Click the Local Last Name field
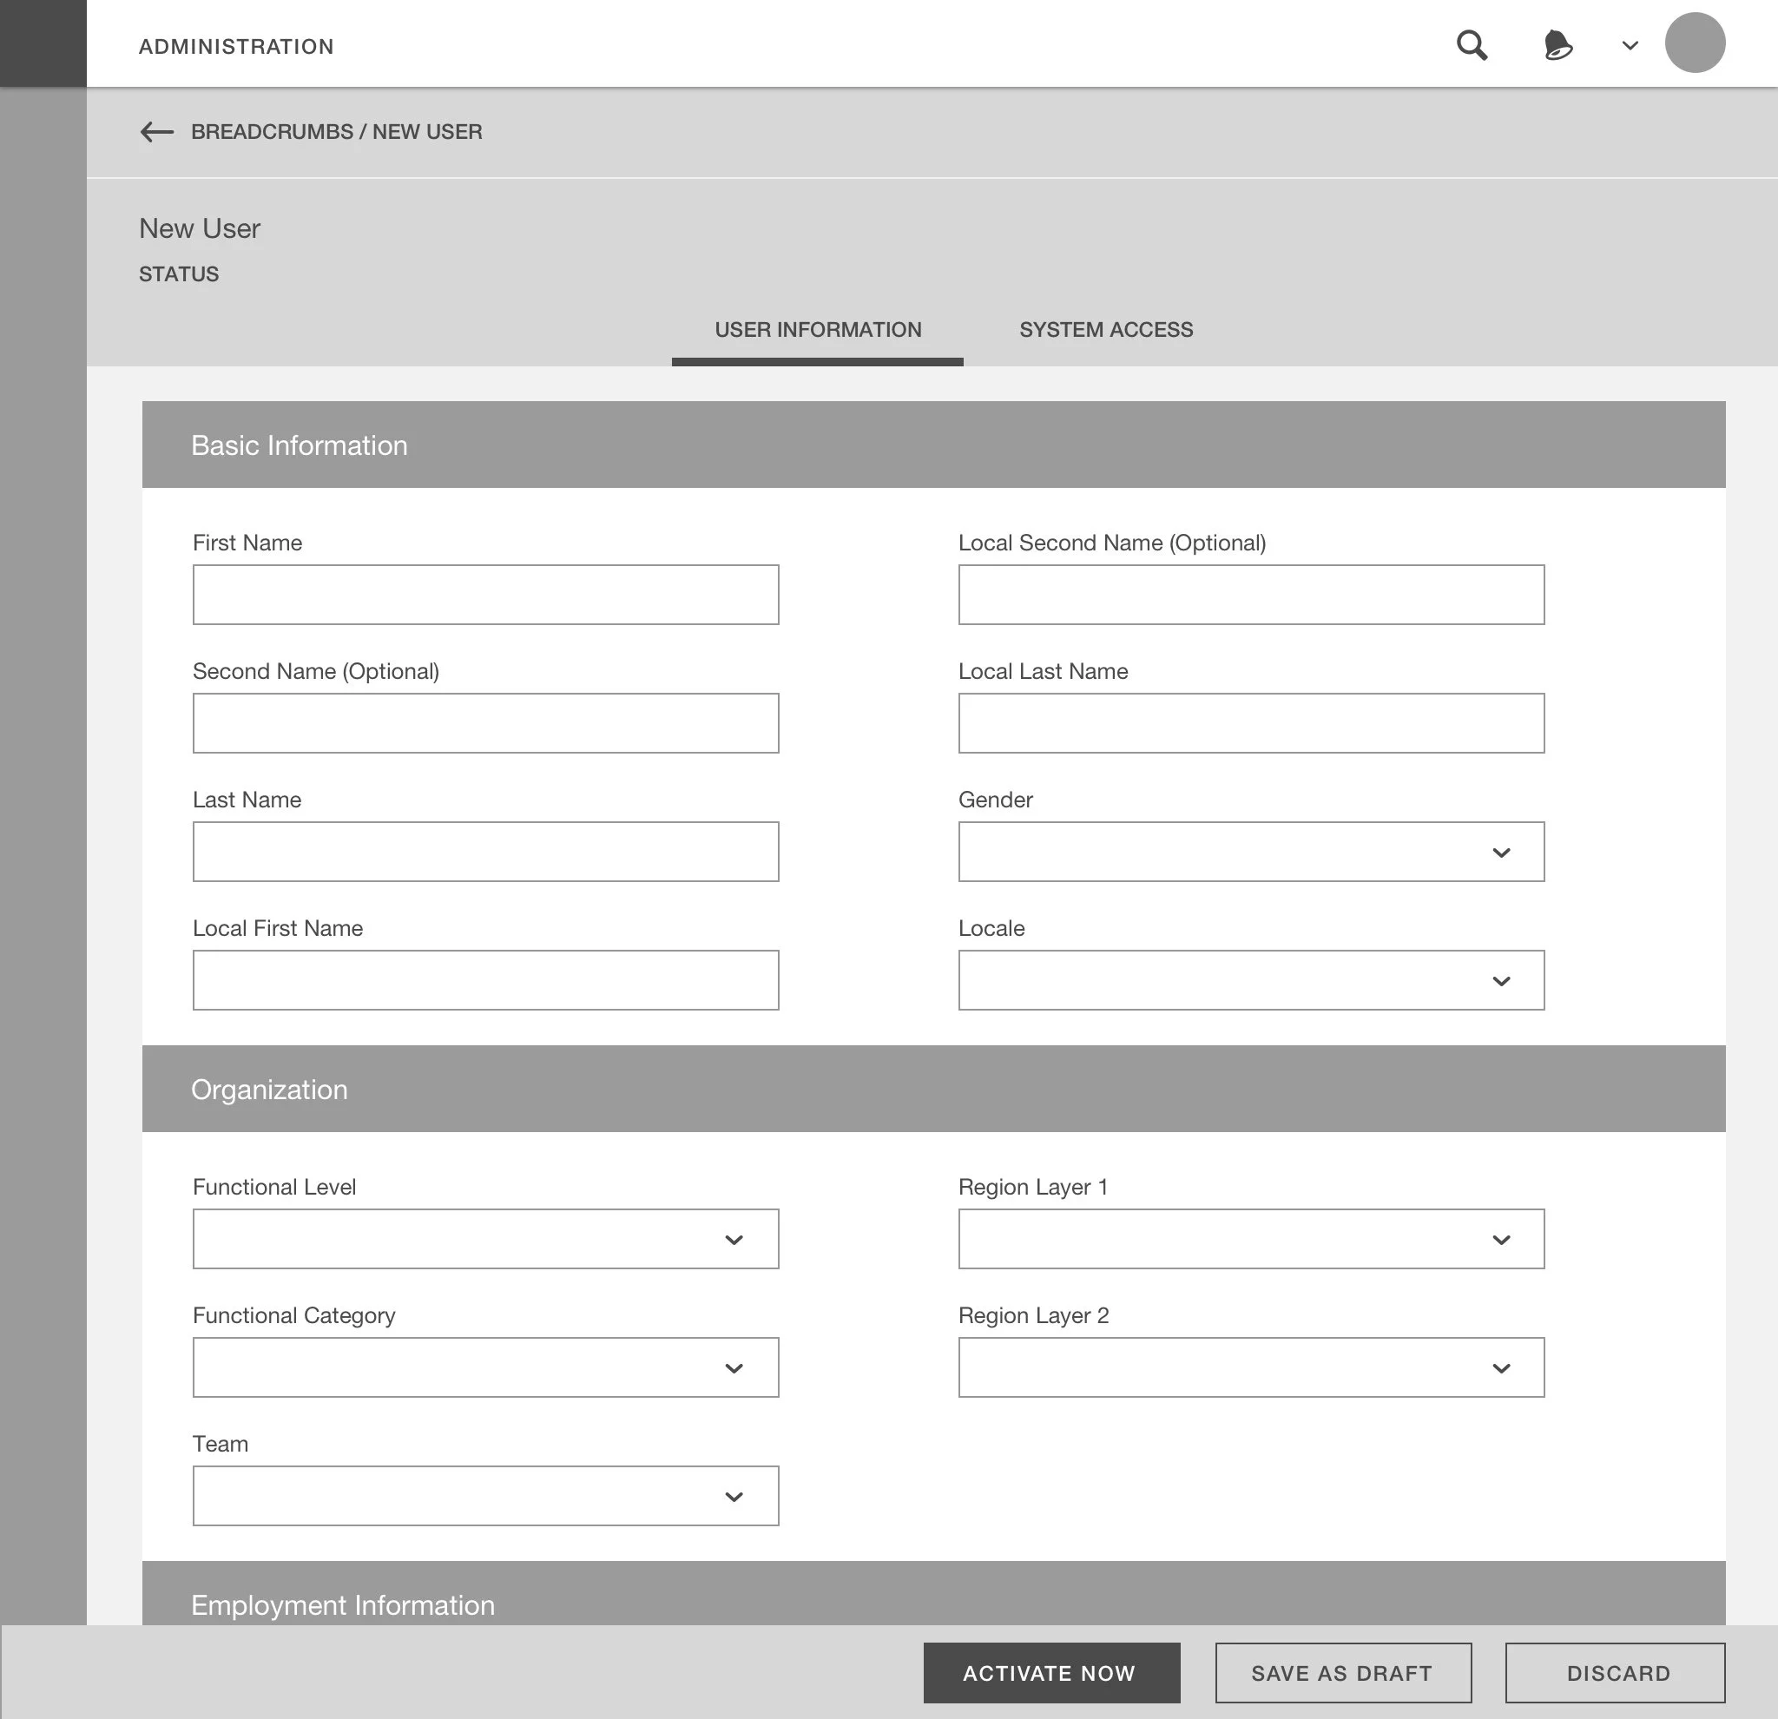Viewport: 1778px width, 1719px height. 1250,723
